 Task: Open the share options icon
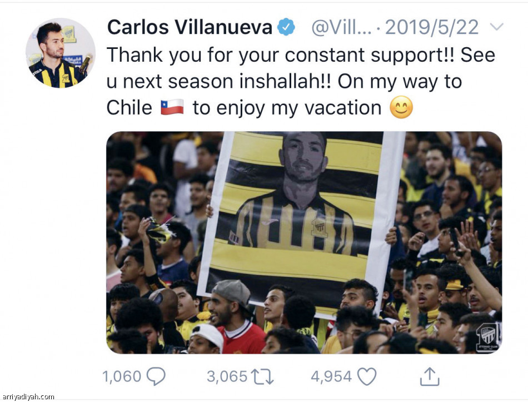point(430,377)
